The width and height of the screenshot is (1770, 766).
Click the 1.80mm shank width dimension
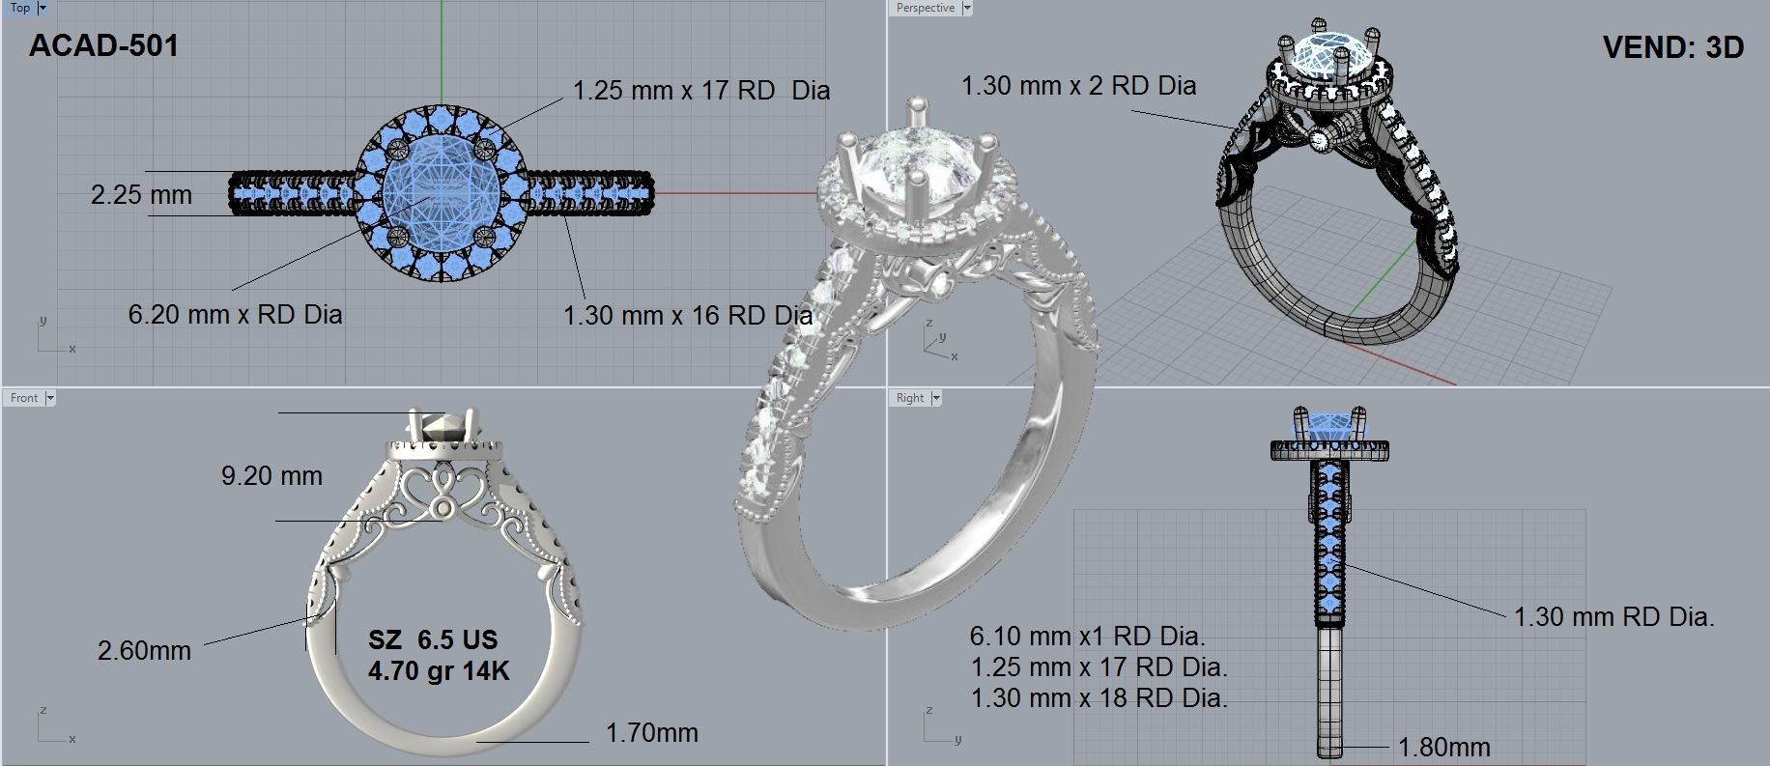pyautogui.click(x=1444, y=748)
